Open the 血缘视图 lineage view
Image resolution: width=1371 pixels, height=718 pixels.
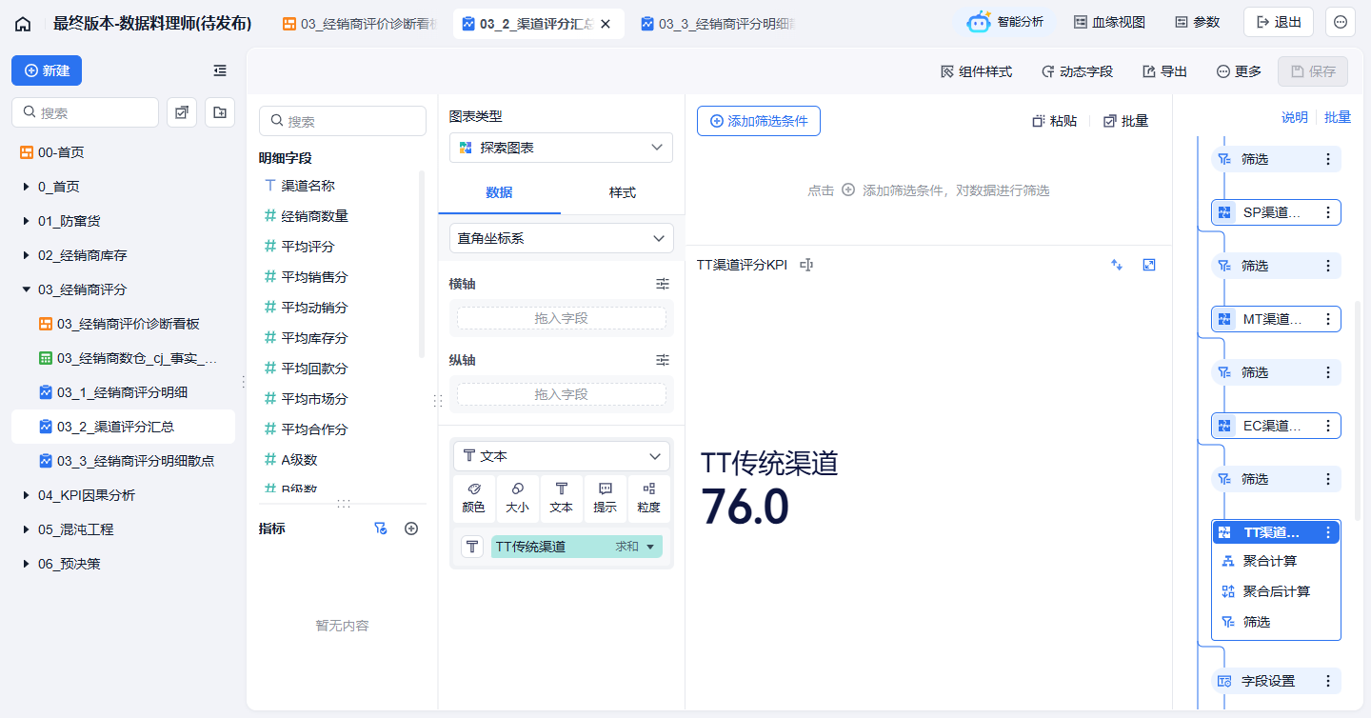(1109, 22)
